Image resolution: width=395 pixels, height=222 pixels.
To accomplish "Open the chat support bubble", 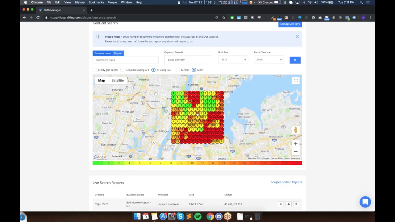I will coord(365,202).
